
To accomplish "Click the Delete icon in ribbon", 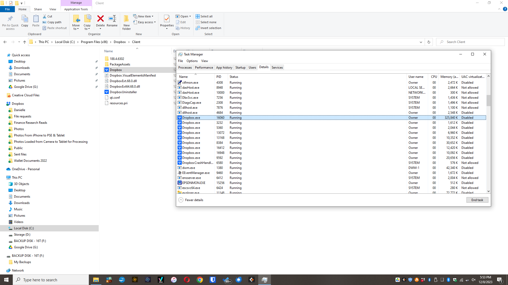I will pos(100,19).
